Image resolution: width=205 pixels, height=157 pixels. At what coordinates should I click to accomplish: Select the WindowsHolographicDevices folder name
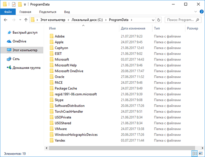click(x=76, y=134)
